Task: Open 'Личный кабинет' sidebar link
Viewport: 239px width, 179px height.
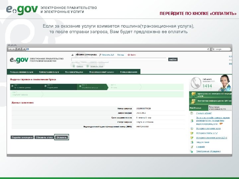Action: (204, 113)
